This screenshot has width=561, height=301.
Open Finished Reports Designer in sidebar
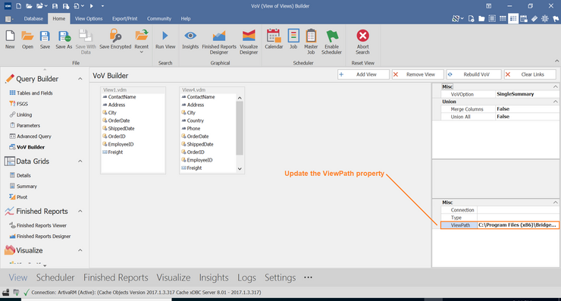pyautogui.click(x=40, y=237)
